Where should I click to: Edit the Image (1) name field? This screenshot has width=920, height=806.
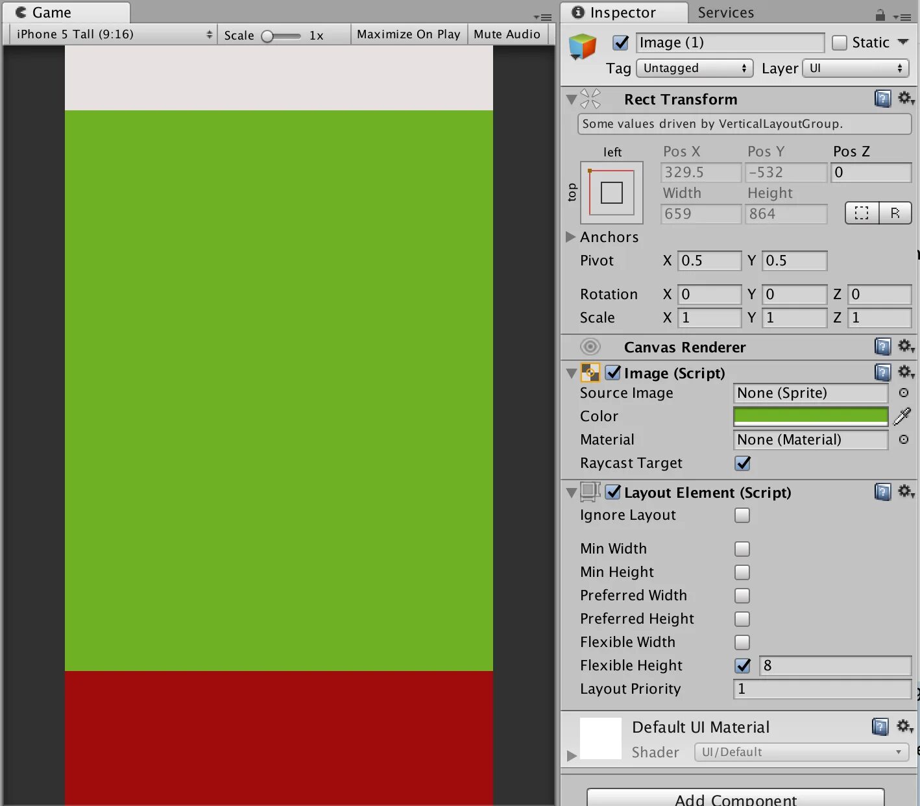point(730,43)
